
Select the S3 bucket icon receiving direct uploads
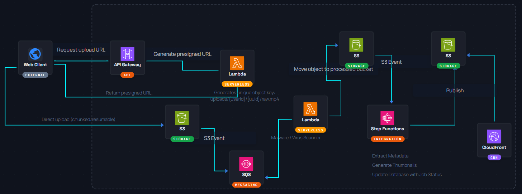pyautogui.click(x=182, y=118)
